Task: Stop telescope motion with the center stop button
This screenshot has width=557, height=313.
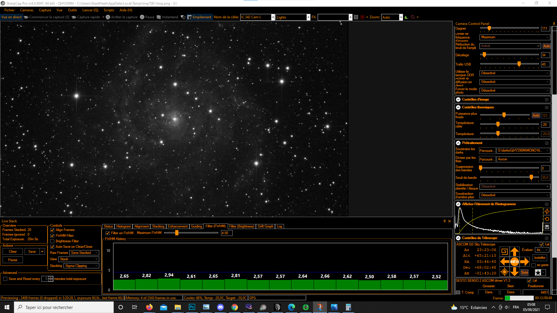Action: coord(515,262)
